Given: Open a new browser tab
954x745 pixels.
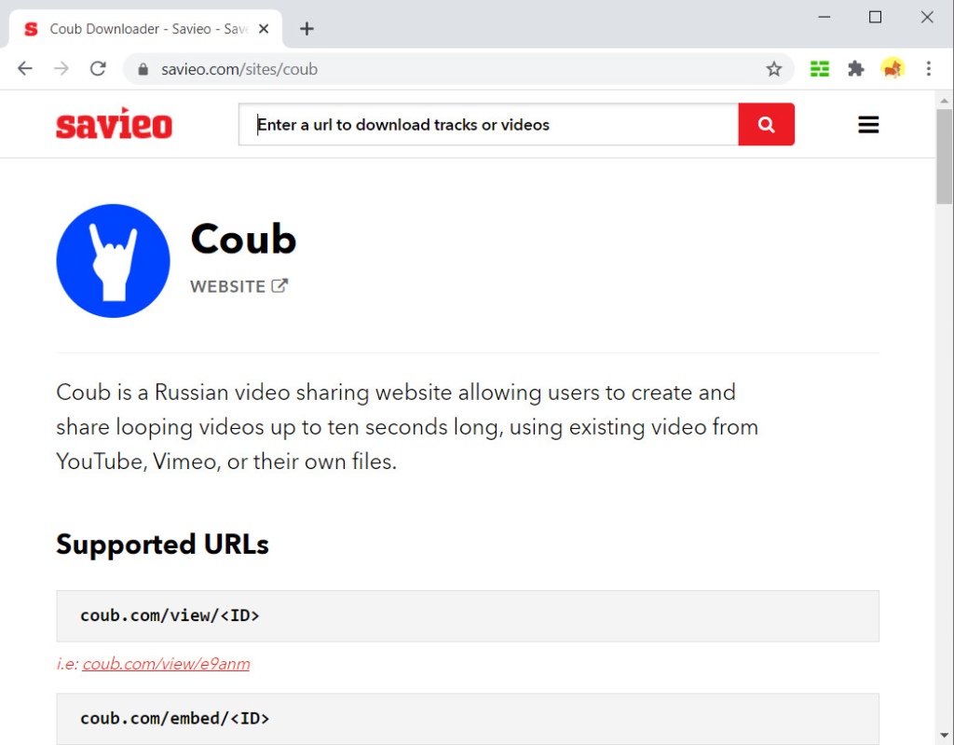Looking at the screenshot, I should (307, 29).
